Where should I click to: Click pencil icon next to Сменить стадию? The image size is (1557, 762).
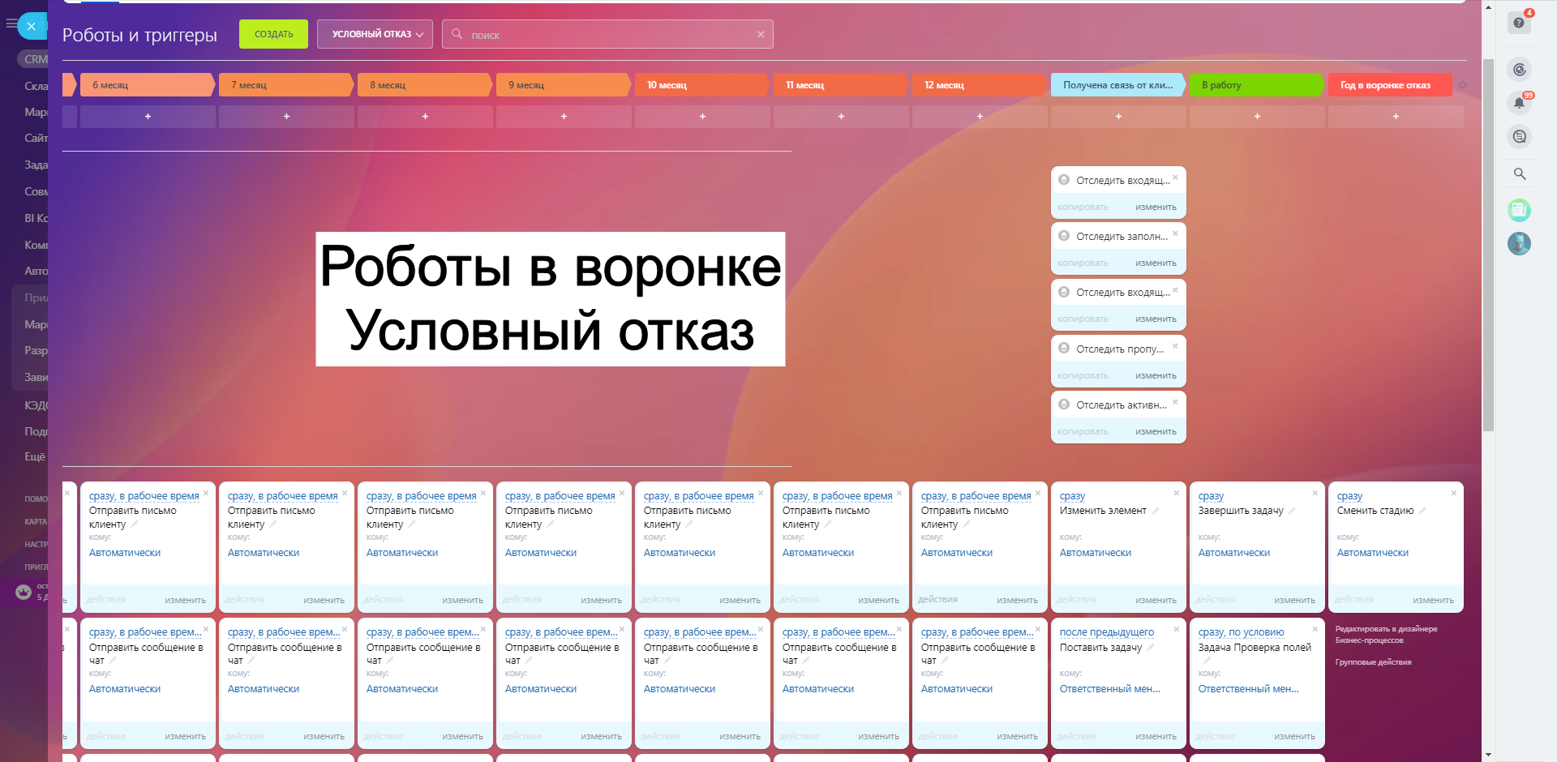(x=1422, y=511)
